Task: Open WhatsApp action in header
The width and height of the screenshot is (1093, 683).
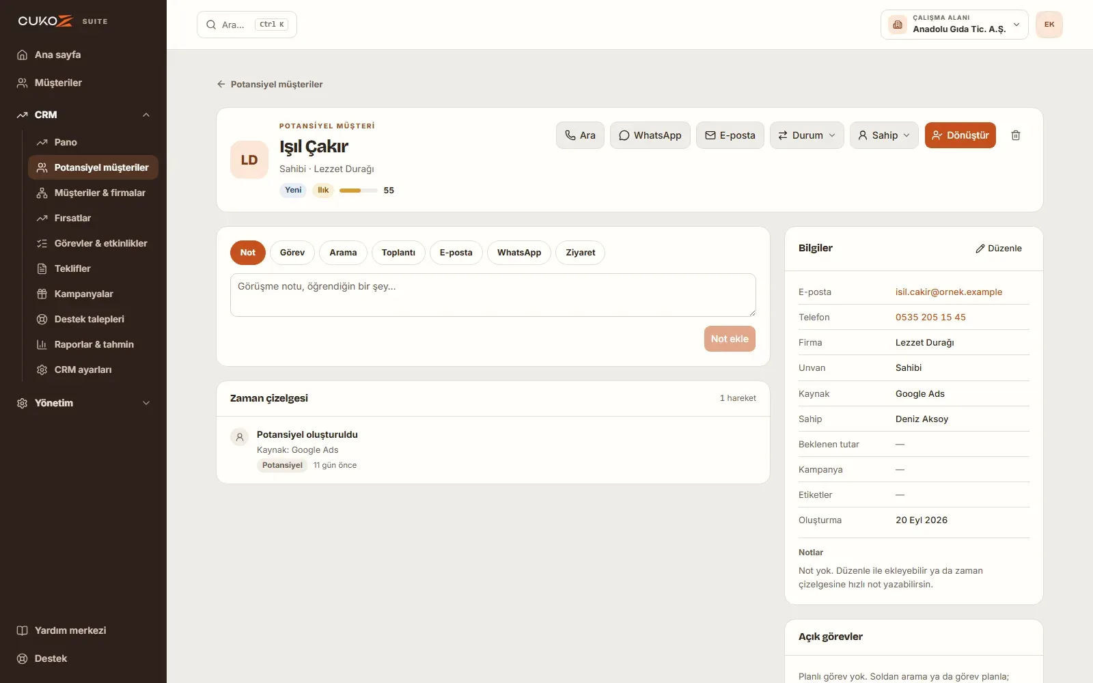Action: pyautogui.click(x=650, y=135)
